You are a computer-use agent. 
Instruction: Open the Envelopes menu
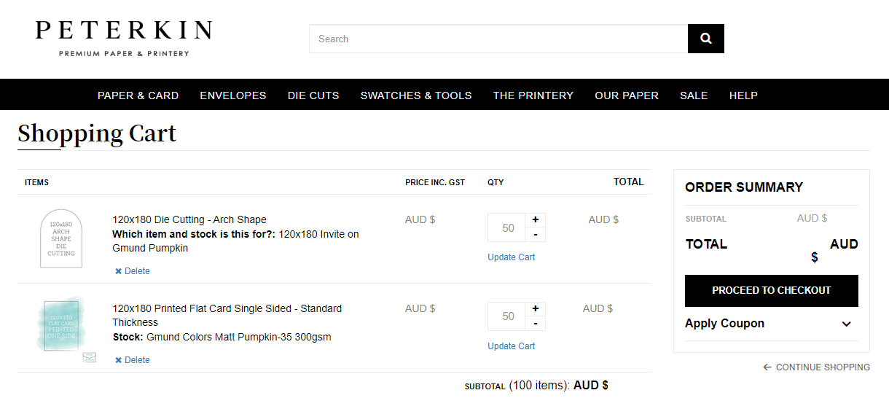(x=233, y=96)
